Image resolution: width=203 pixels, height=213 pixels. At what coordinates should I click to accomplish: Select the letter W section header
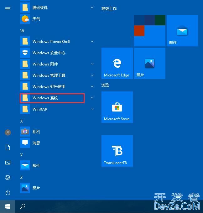coord(22,31)
